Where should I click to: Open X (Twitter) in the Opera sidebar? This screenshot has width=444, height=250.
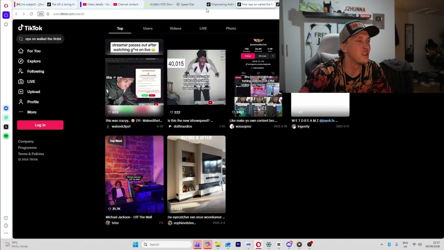[x=6, y=127]
